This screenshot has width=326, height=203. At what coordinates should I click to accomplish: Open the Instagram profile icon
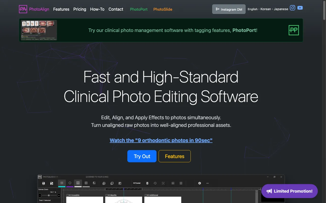[x=293, y=8]
